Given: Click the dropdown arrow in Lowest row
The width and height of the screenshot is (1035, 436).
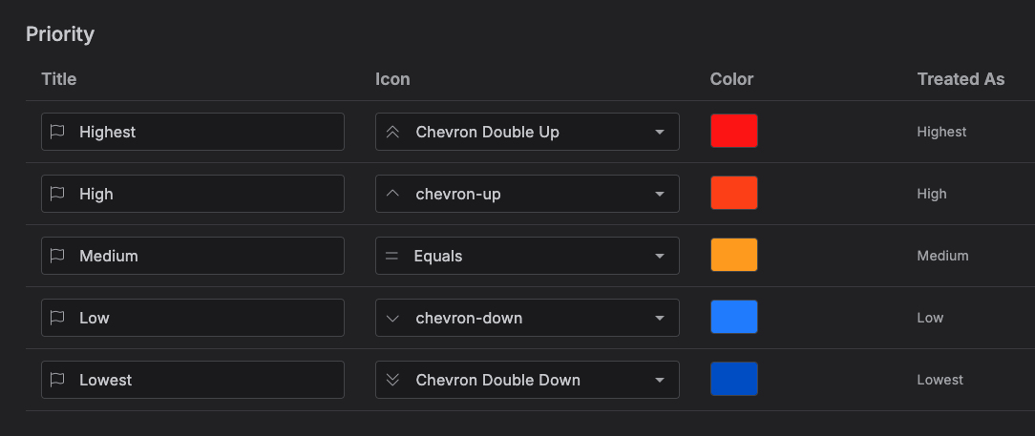Looking at the screenshot, I should click(660, 380).
